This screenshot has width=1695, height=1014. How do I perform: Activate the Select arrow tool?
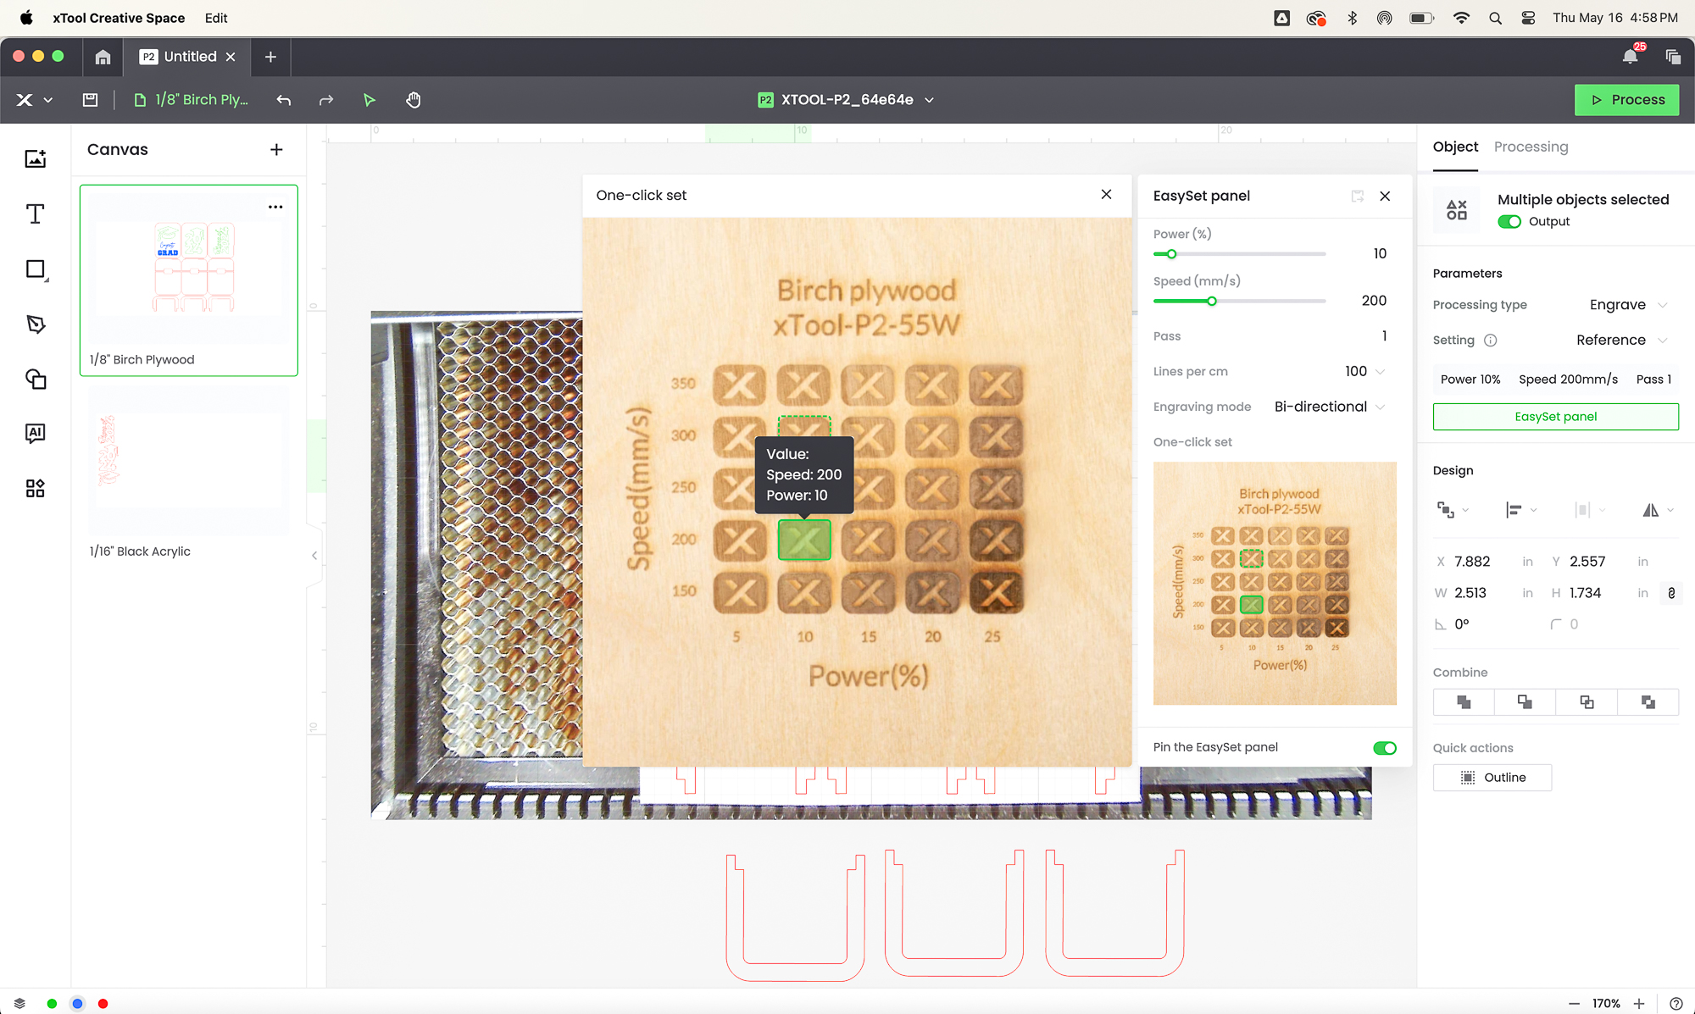[369, 100]
